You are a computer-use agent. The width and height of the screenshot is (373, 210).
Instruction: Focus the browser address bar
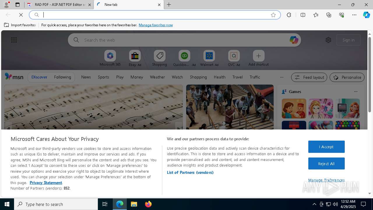coord(154,15)
